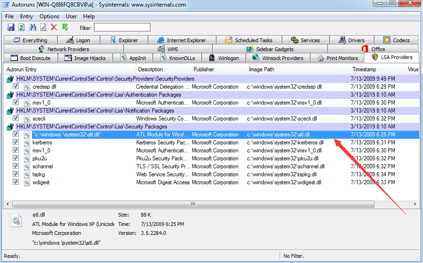The image size is (423, 263).
Task: Uncheck the credssp.dll entry checkbox
Action: pos(16,87)
